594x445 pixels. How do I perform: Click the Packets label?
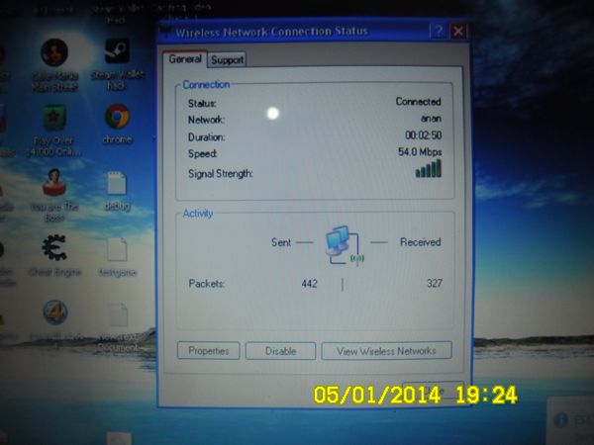207,283
